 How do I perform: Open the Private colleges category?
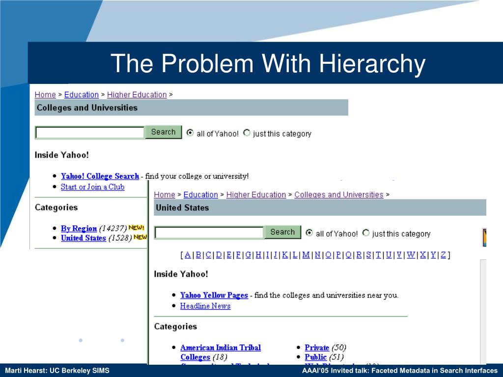click(x=317, y=348)
